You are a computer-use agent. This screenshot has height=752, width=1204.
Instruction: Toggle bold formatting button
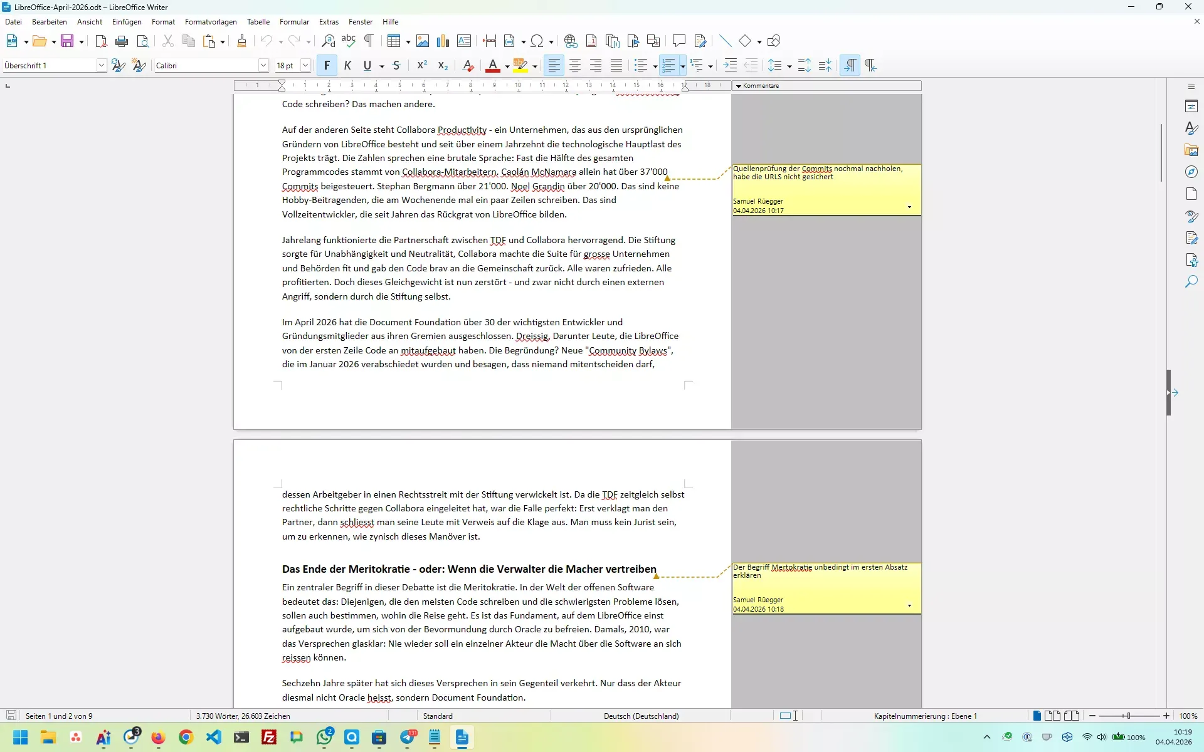[327, 65]
